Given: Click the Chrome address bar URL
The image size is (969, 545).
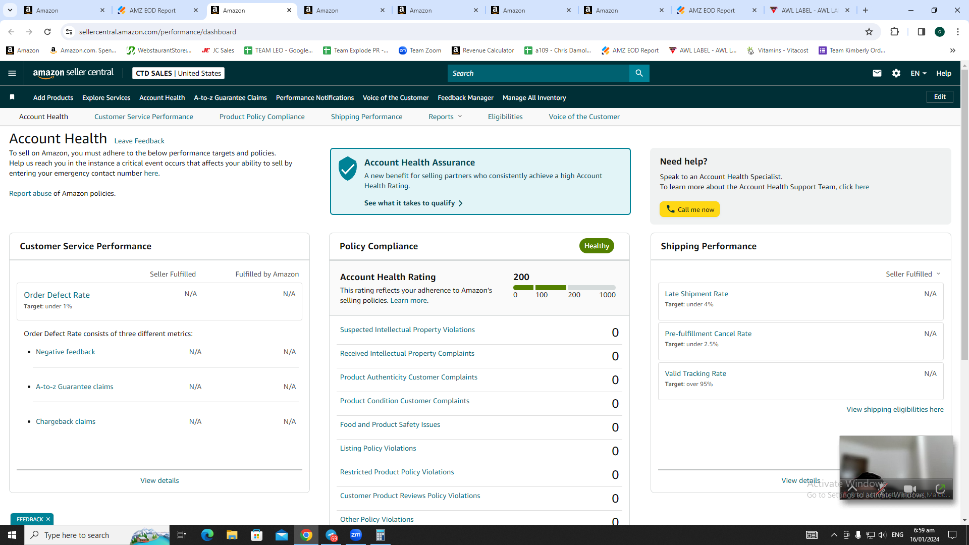Looking at the screenshot, I should pyautogui.click(x=157, y=32).
